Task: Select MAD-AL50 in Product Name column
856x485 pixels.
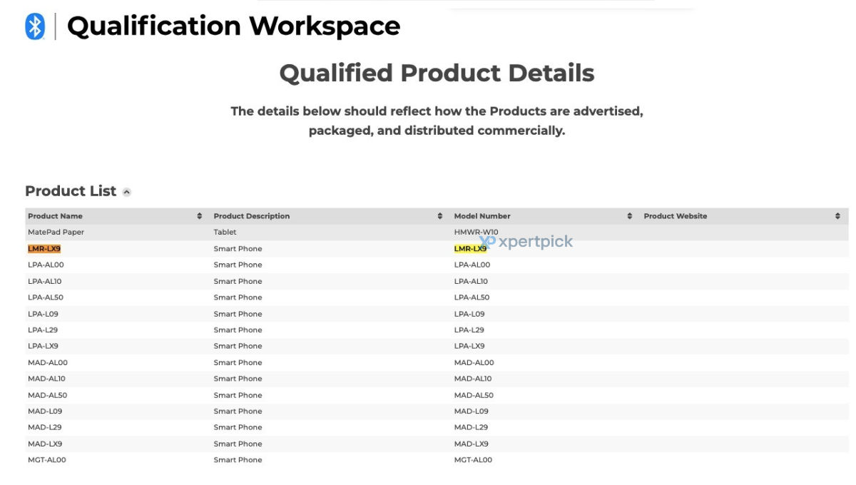Action: click(x=47, y=395)
